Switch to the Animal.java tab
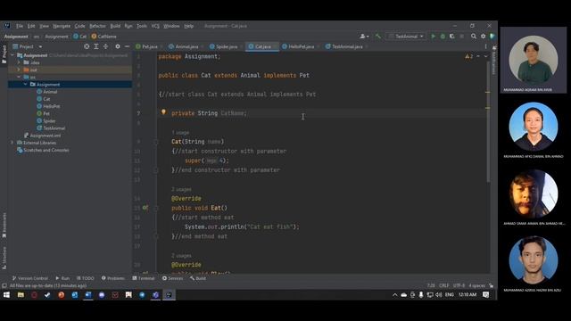The height and width of the screenshot is (321, 571). [186, 46]
